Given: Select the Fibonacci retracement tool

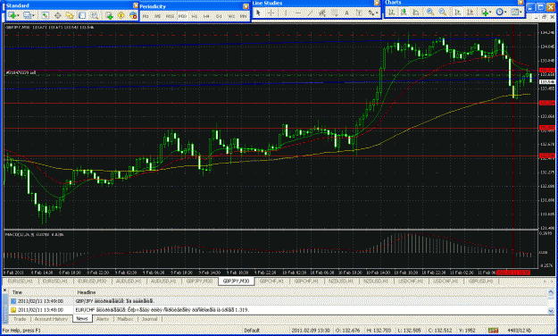Looking at the screenshot, I should 334,13.
